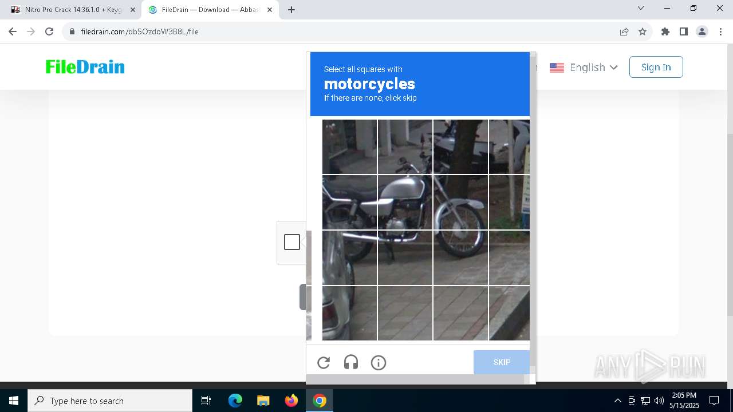This screenshot has height=412, width=733.
Task: Select the tile showing the engine and exhaust
Action: tap(405, 258)
